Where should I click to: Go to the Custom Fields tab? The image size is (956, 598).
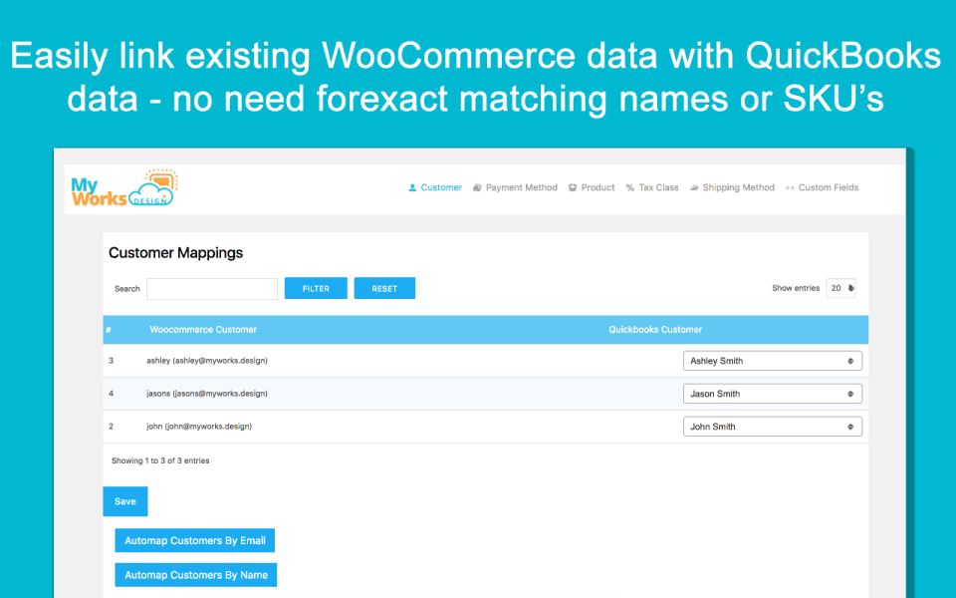[x=828, y=187]
